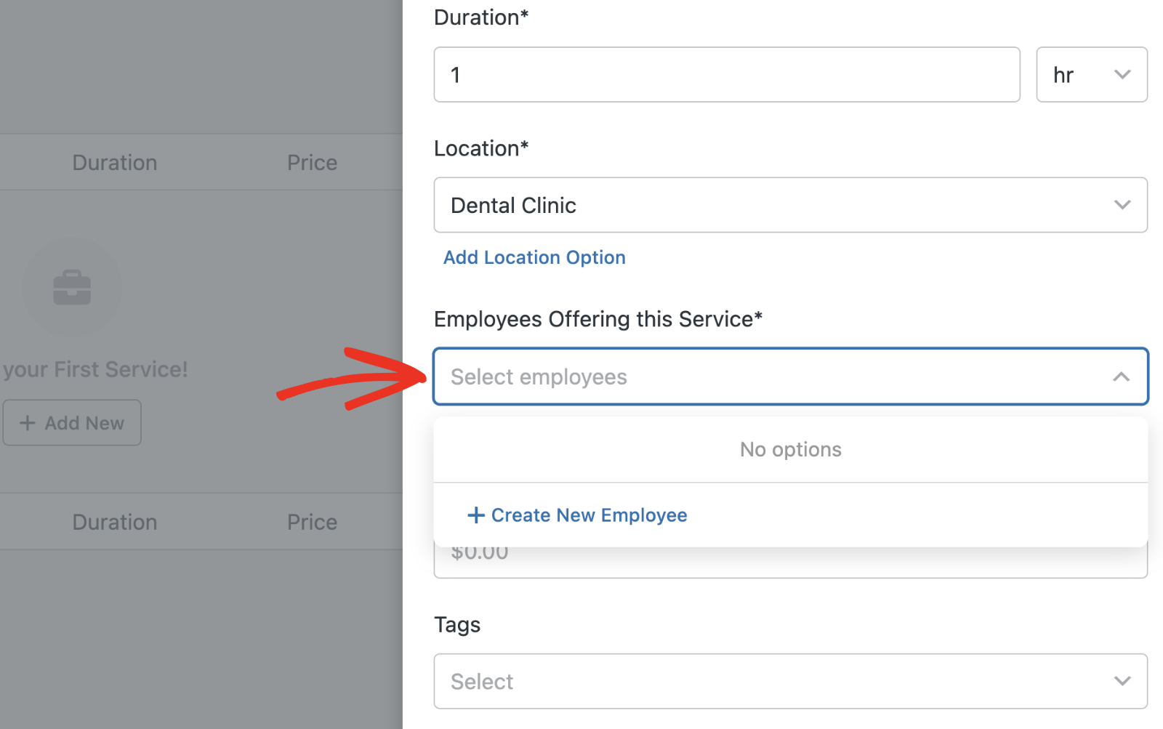Click the Price column header

(312, 162)
